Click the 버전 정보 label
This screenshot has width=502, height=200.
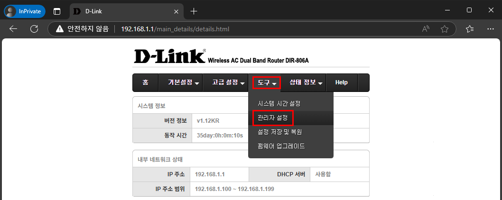[175, 121]
